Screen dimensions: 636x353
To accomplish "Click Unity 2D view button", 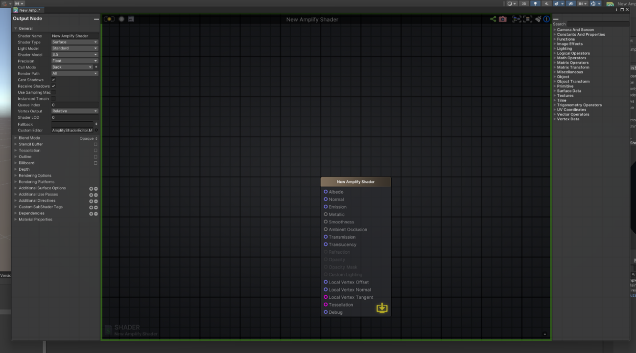I will coord(524,3).
